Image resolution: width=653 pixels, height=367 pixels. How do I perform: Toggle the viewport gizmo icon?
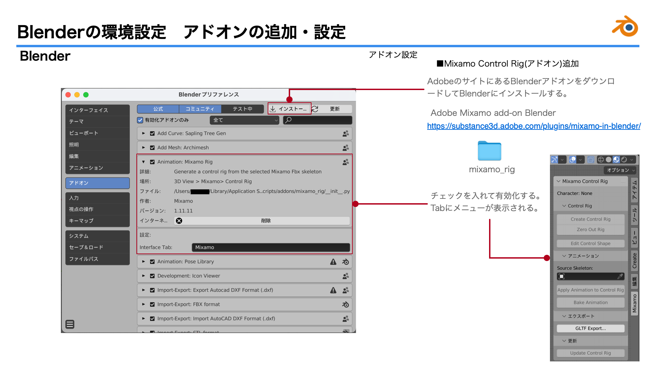pyautogui.click(x=554, y=159)
